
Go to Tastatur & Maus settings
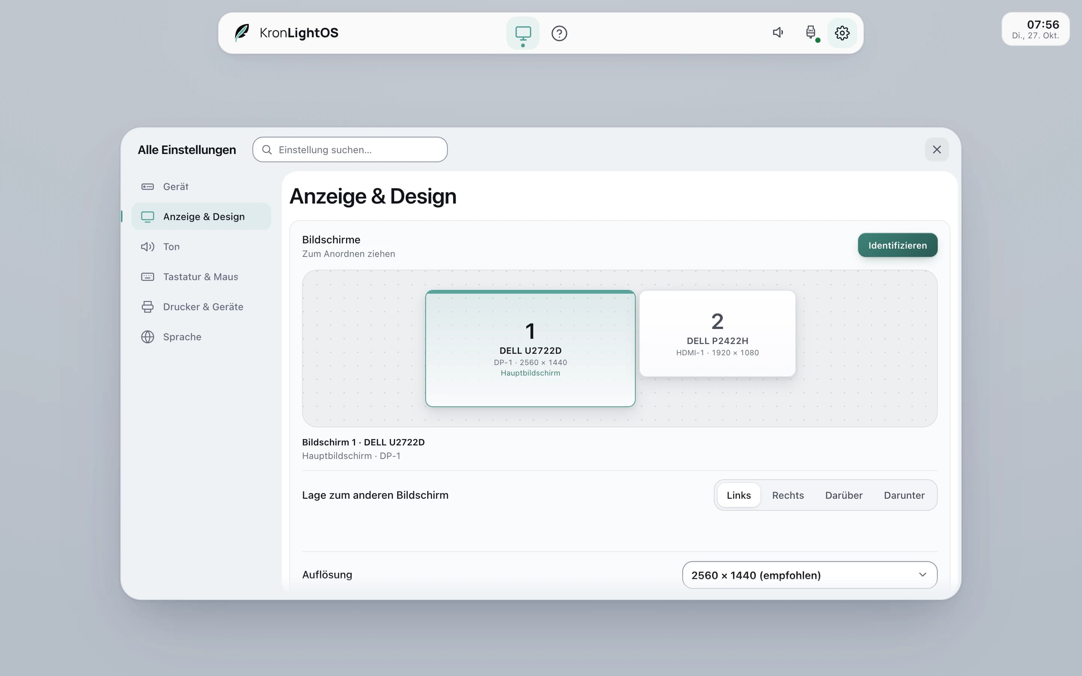201,277
